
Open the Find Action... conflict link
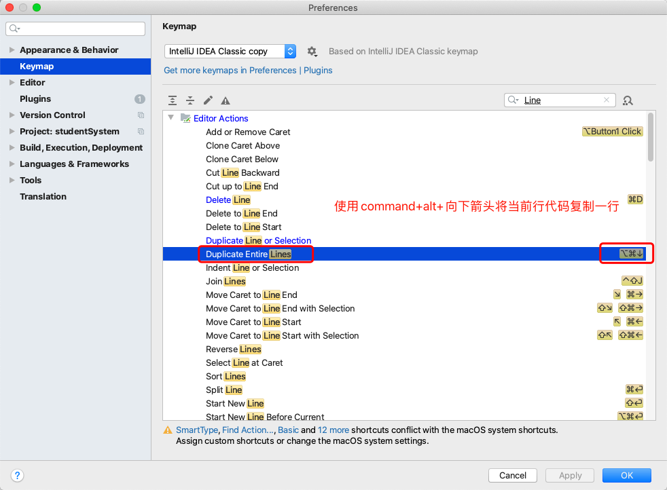point(249,430)
